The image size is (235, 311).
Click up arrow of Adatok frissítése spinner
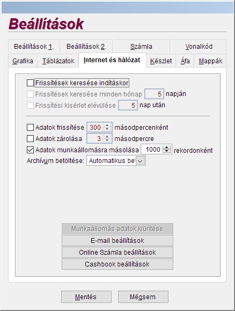107,125
